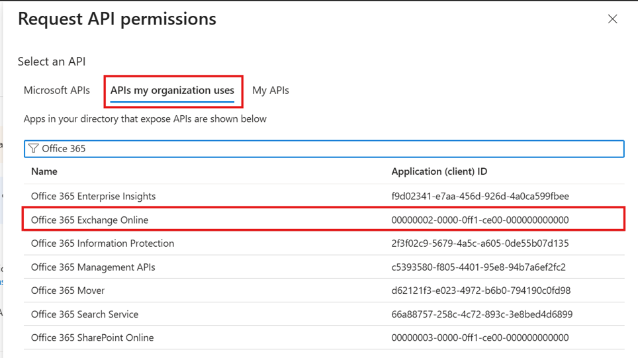Screen dimensions: 638x358
Task: Open the My APIs tab
Action: tap(271, 90)
